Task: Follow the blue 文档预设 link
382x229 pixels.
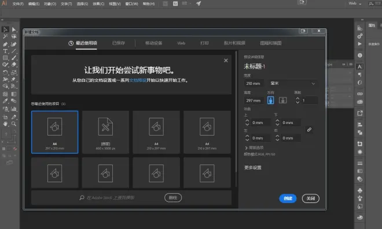Action: pyautogui.click(x=138, y=80)
